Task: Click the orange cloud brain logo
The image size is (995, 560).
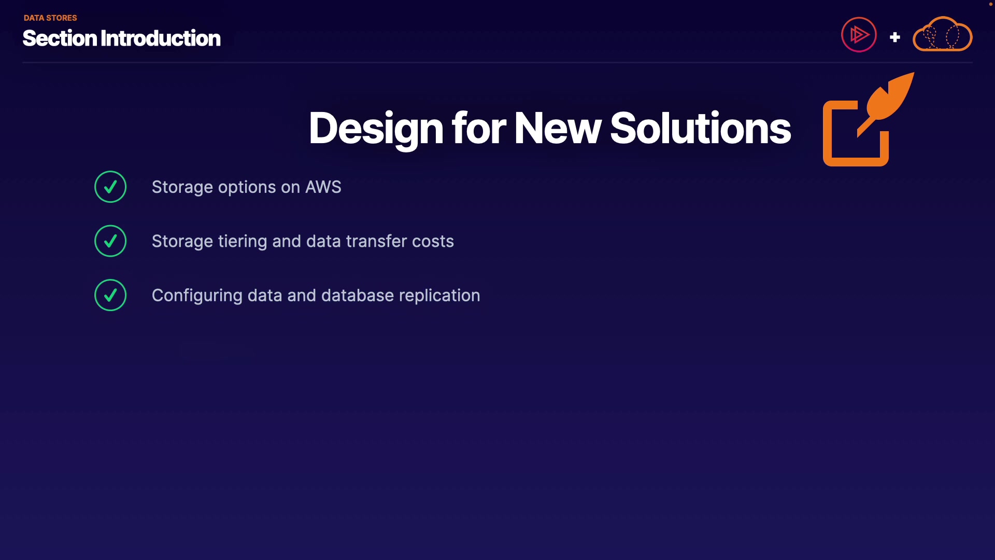Action: tap(942, 35)
